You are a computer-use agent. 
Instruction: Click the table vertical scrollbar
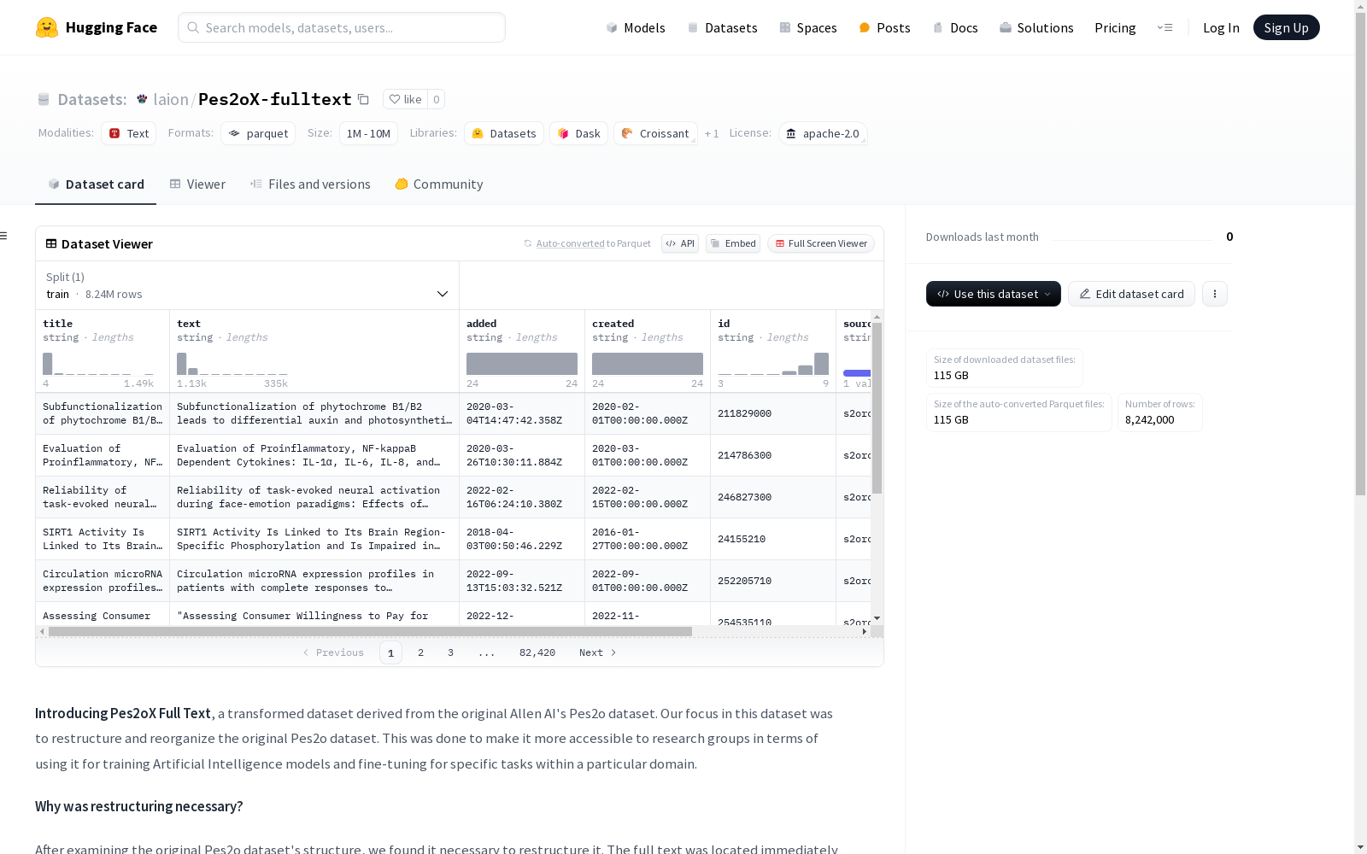[x=877, y=408]
